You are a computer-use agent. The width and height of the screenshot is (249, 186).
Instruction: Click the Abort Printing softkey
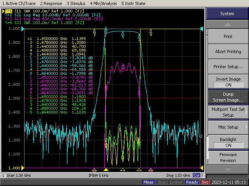pos(228,52)
